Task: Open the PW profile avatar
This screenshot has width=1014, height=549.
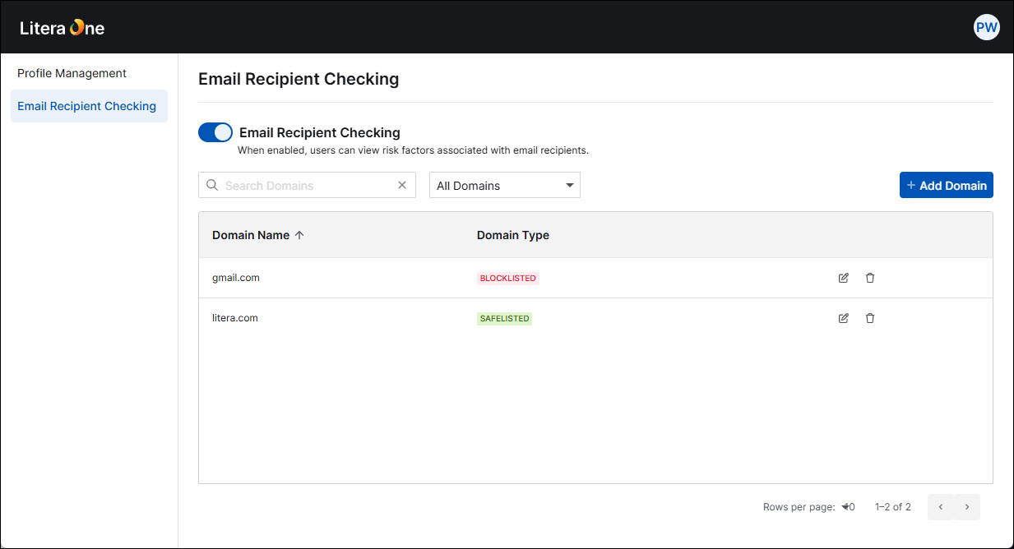Action: pyautogui.click(x=986, y=27)
